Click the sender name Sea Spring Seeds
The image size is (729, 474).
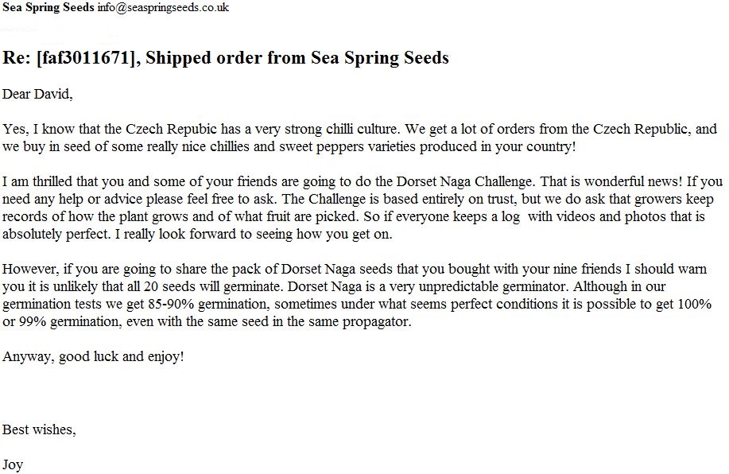tap(48, 7)
